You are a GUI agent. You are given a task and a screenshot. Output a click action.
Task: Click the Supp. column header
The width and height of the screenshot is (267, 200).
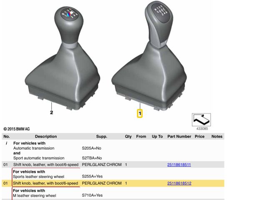point(102,136)
